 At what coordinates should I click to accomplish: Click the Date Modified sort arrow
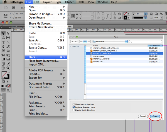[162, 45]
